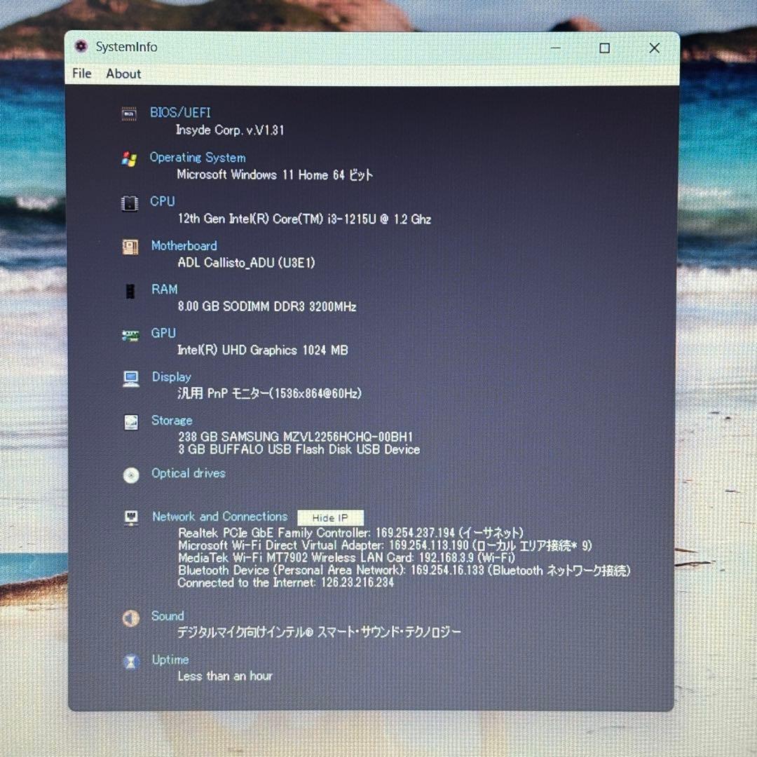Click the GPU graphics card icon
757x757 pixels.
tap(130, 333)
